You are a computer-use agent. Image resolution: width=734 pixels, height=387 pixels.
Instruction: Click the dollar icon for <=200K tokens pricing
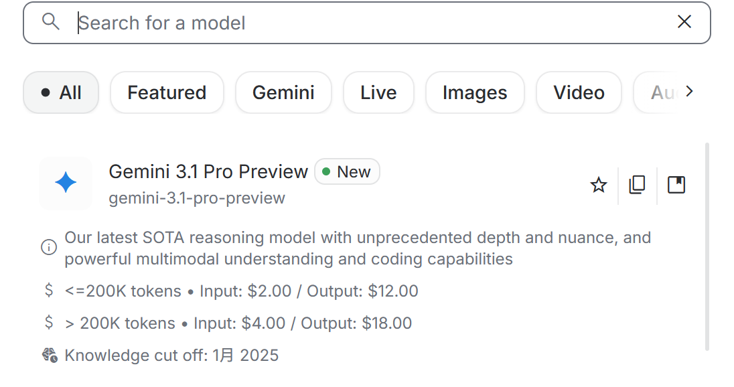point(49,291)
